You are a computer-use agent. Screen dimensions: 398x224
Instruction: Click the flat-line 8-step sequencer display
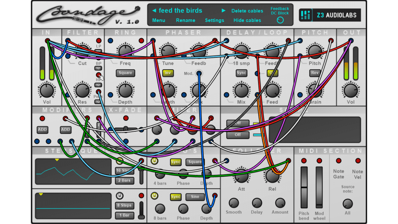[x=73, y=206]
